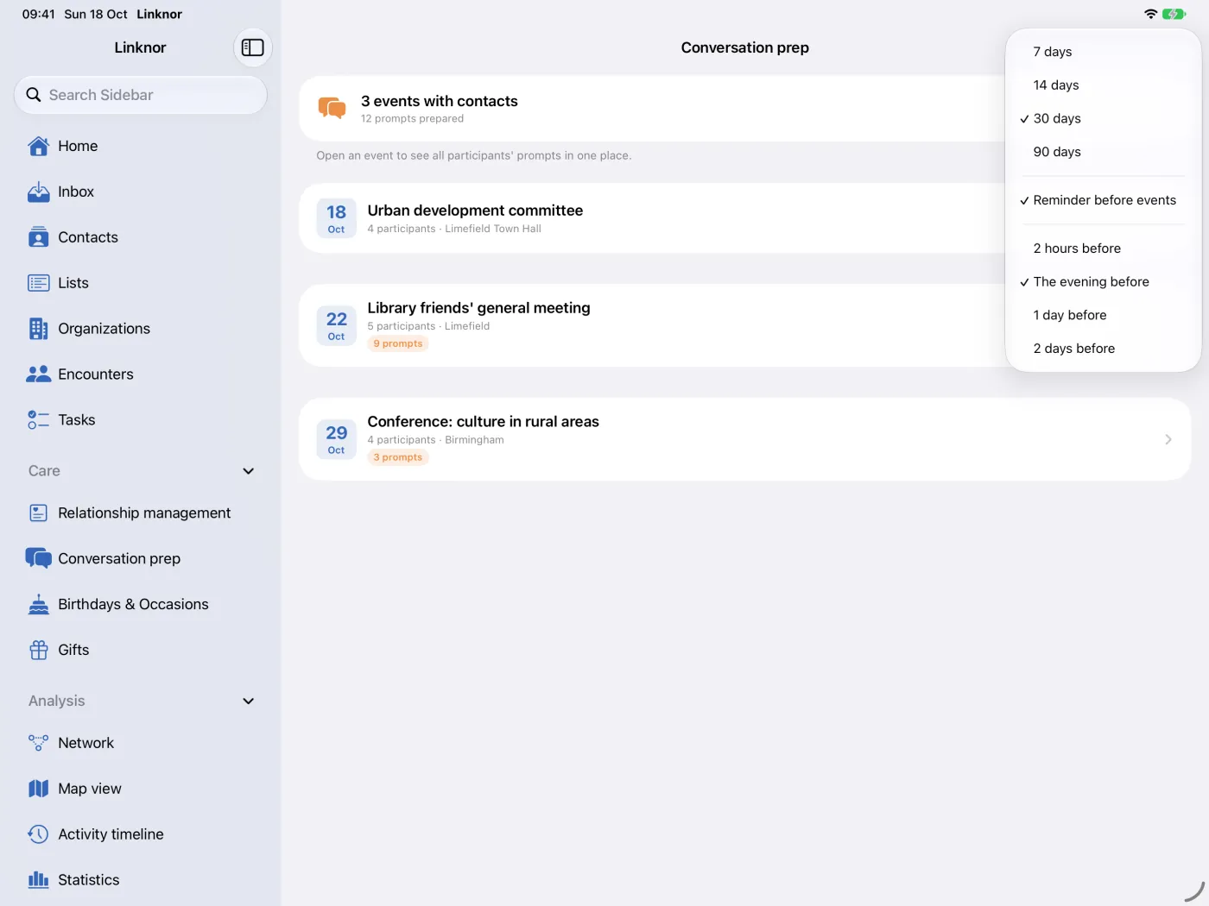This screenshot has height=906, width=1209.
Task: Click the Linknor sidebar title
Action: pyautogui.click(x=140, y=47)
